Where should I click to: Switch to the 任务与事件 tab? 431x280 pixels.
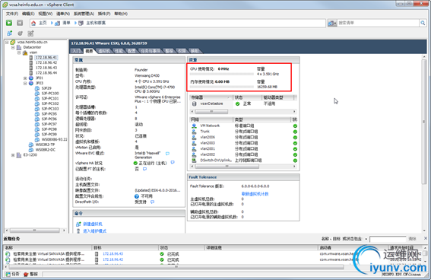[150, 51]
